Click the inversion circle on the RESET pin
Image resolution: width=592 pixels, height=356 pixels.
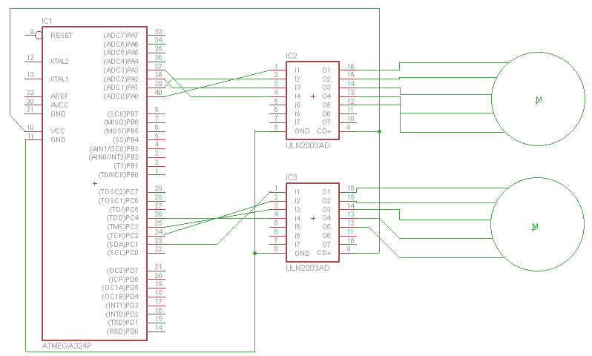point(38,35)
